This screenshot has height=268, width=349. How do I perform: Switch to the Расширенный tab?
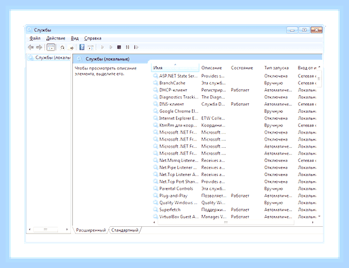pyautogui.click(x=91, y=230)
